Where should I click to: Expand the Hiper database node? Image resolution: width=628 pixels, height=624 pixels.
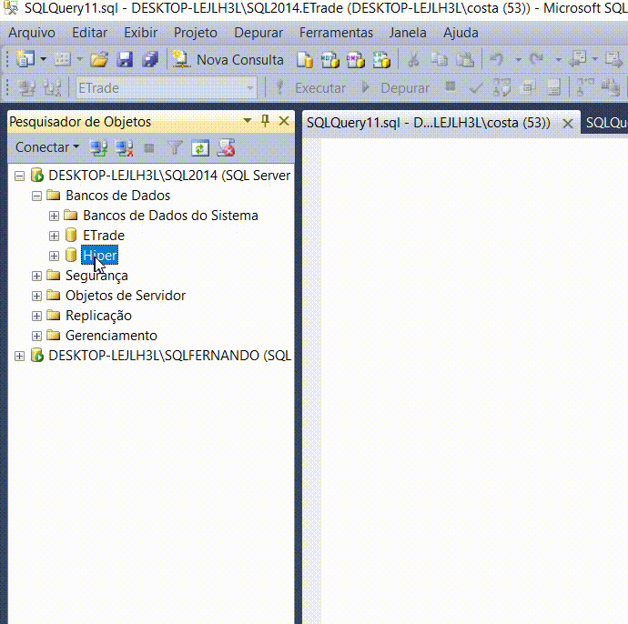coord(54,256)
